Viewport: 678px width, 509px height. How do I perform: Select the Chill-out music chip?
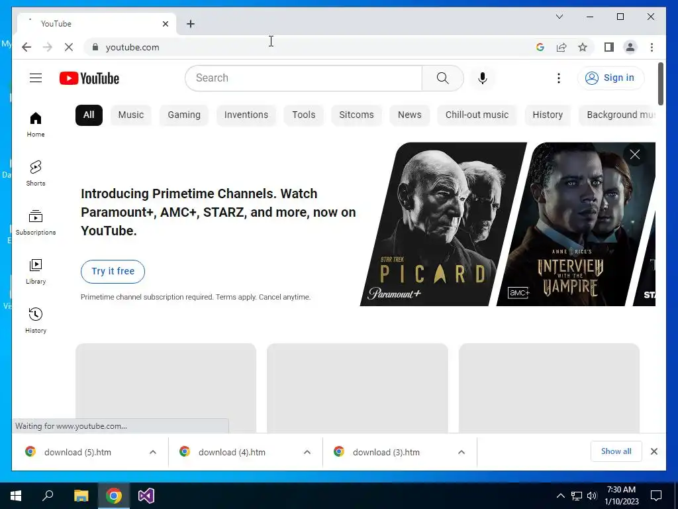(x=477, y=115)
